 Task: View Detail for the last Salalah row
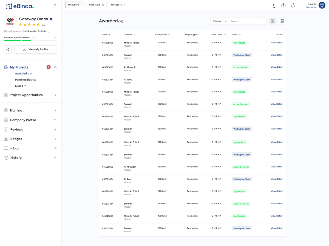click(277, 228)
